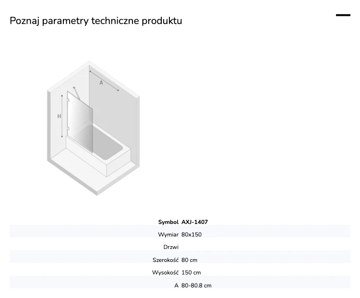Click the support bar on the glass screen
The image size is (360, 298).
point(76,93)
